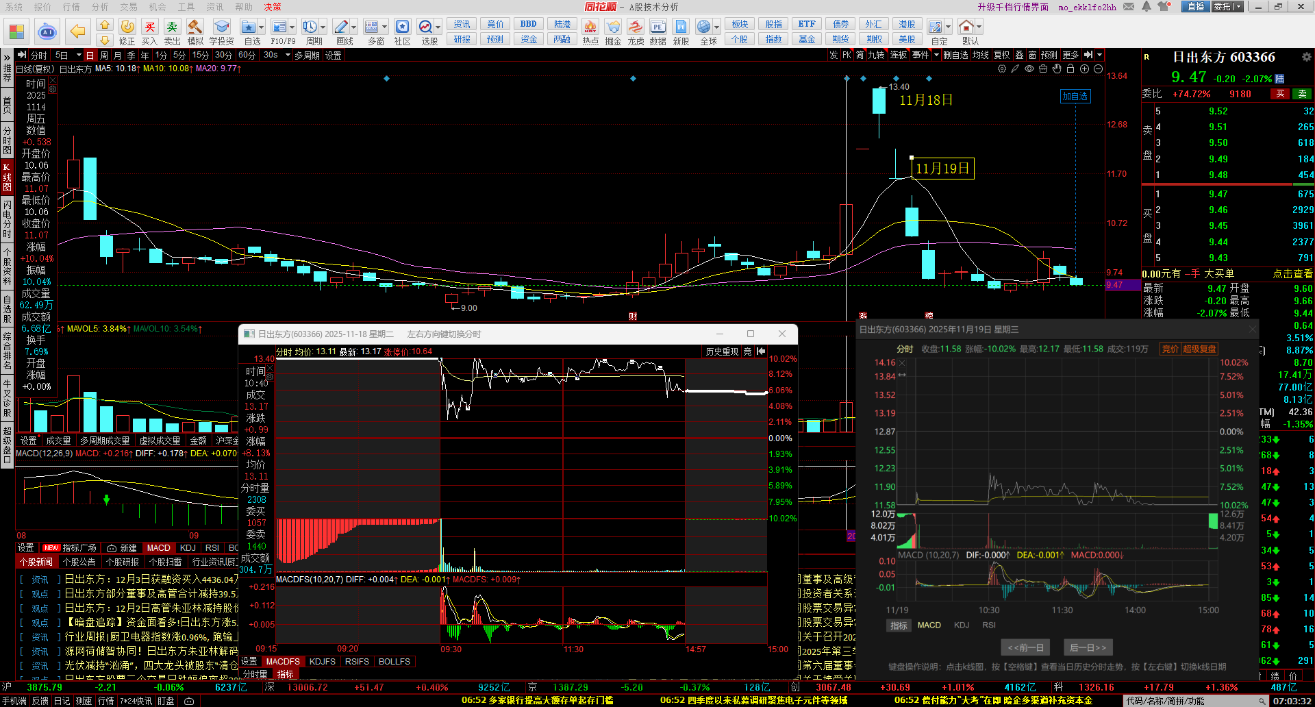
Task: Open the colorful home grid icon
Action: pos(17,32)
